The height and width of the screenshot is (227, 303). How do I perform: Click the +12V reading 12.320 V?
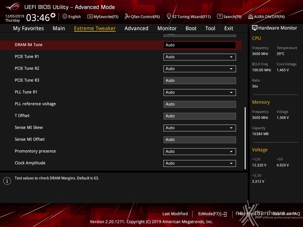click(259, 165)
